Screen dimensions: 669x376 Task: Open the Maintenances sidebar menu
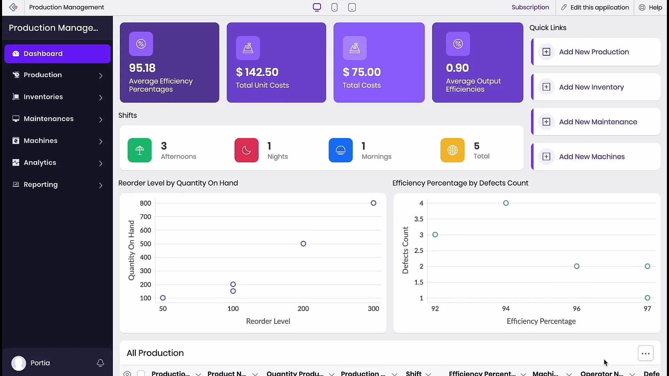pos(57,119)
